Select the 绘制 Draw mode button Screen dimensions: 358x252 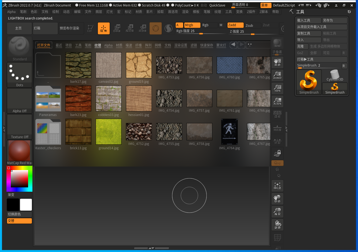coord(104,28)
